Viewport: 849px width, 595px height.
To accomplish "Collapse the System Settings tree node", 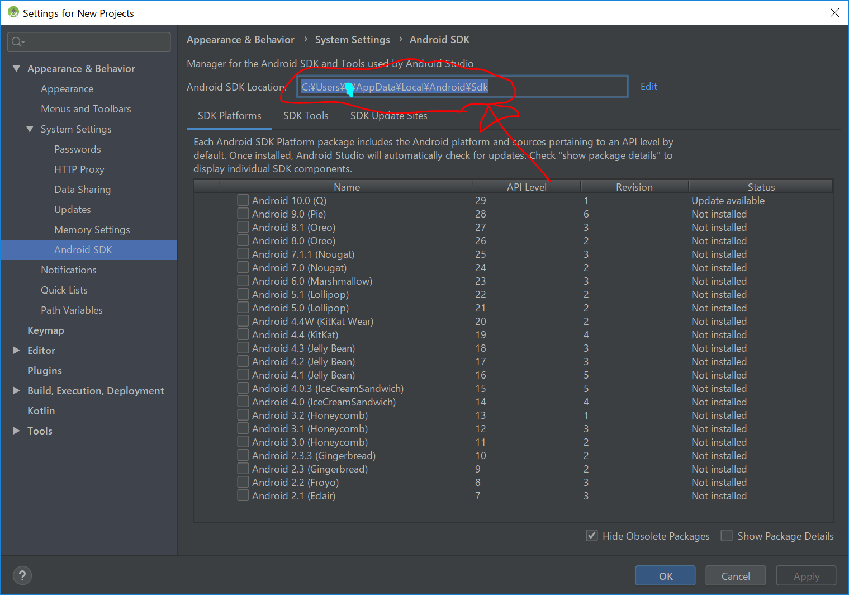I will coord(30,129).
